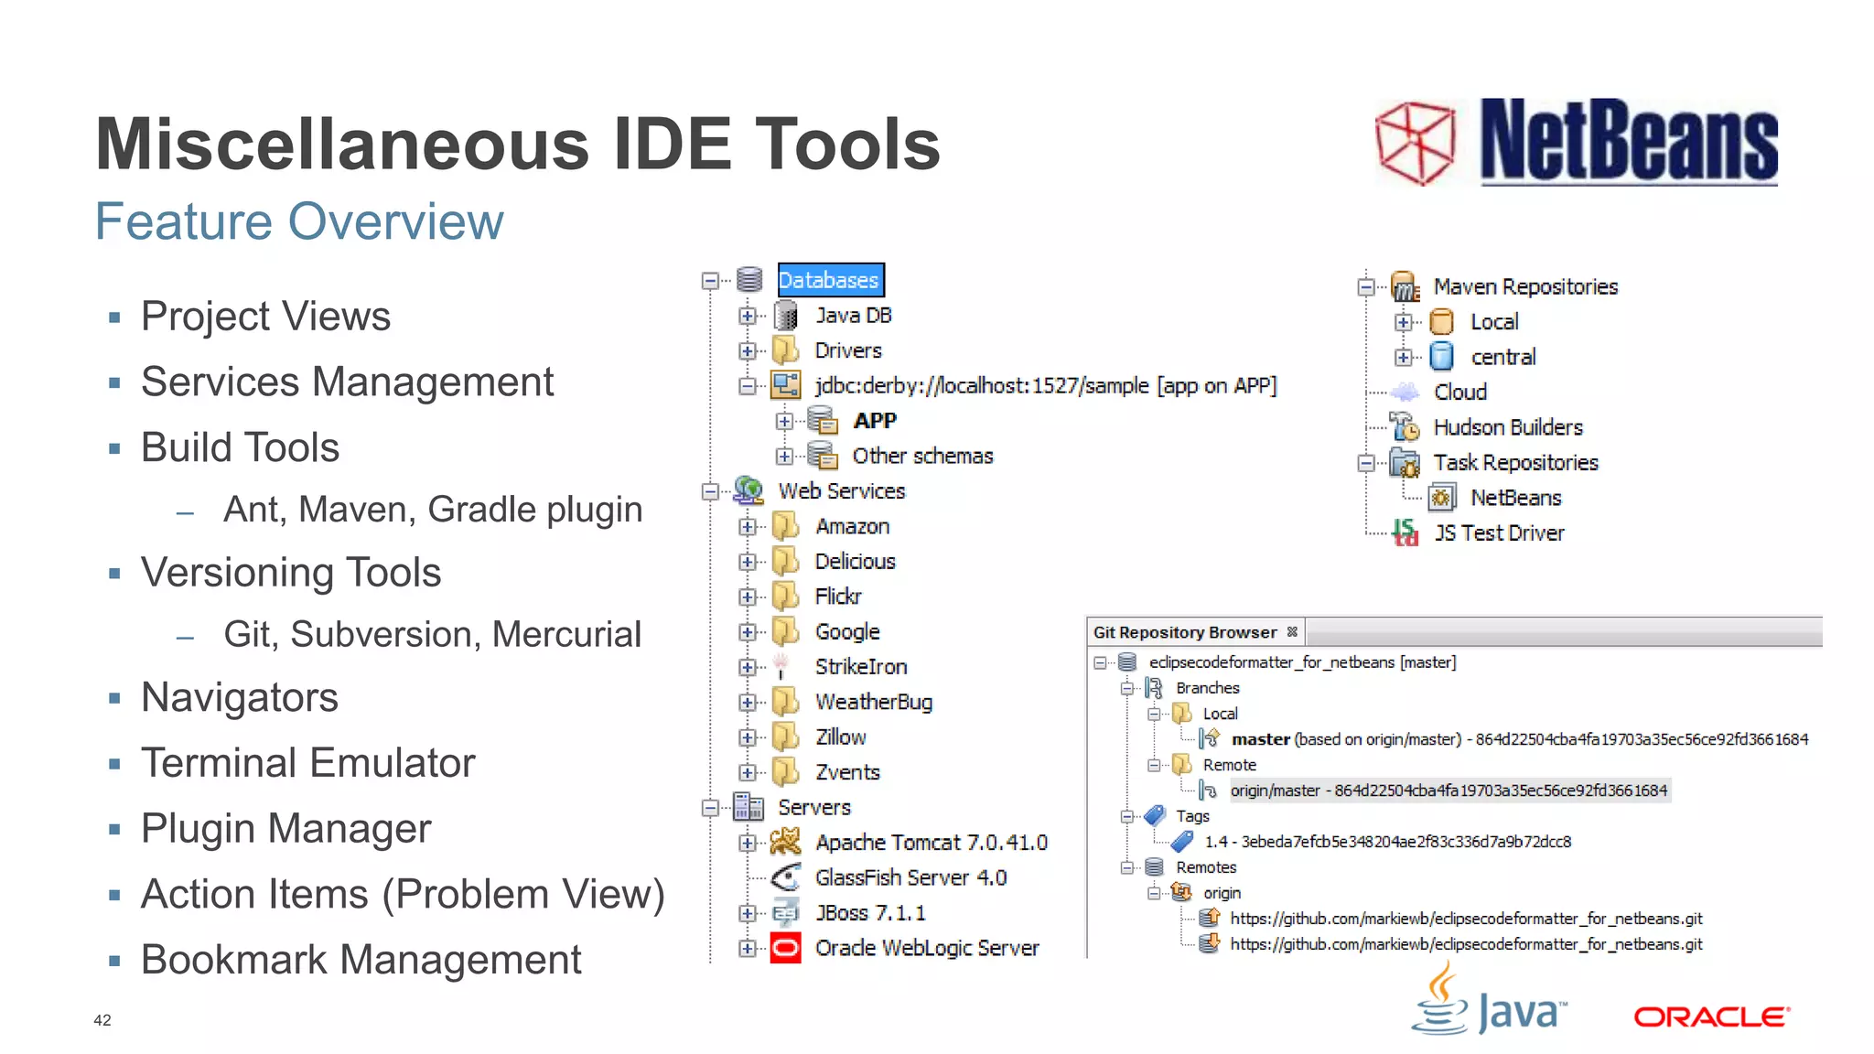The image size is (1874, 1054).
Task: Collapse the Git Branches node
Action: click(1127, 688)
